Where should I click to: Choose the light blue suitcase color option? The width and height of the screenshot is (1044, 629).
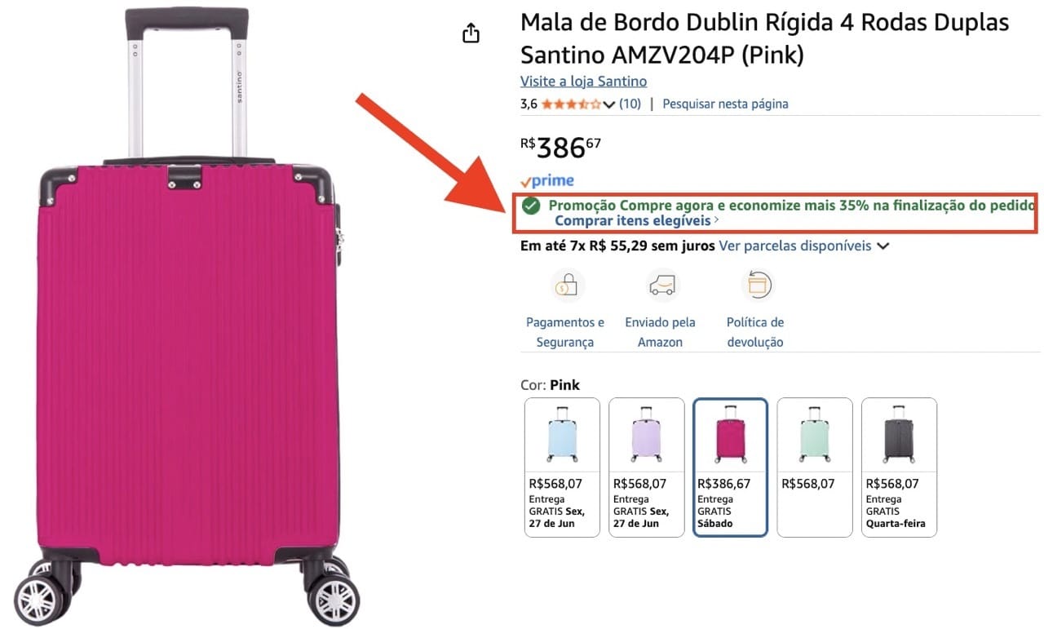click(x=562, y=467)
